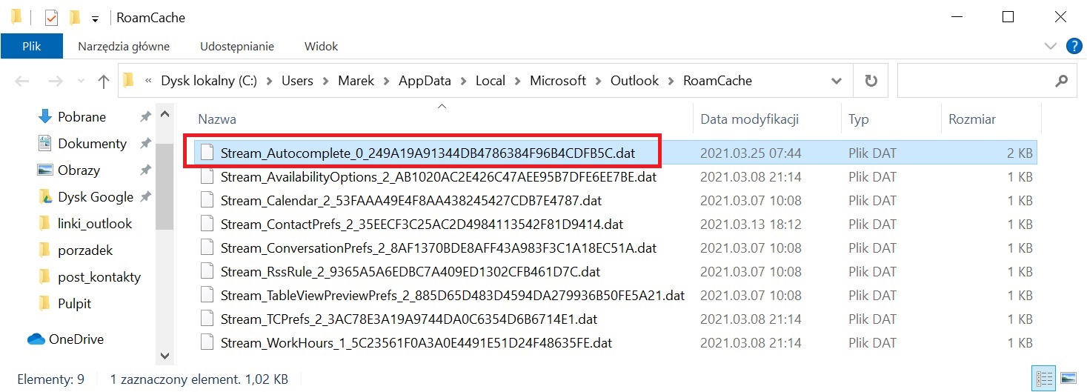
Task: Click the search magnifier icon
Action: click(x=1061, y=82)
